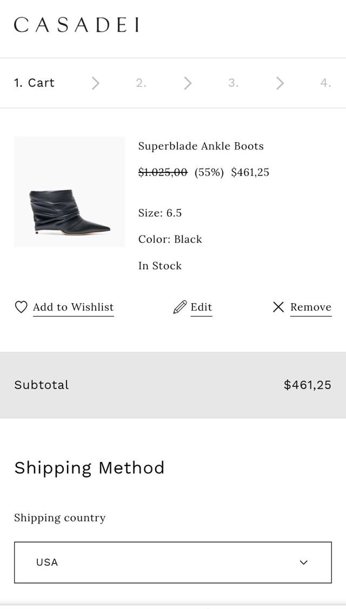The height and width of the screenshot is (609, 346).
Task: Open the Superblade Ankle Boots product title
Action: click(201, 146)
